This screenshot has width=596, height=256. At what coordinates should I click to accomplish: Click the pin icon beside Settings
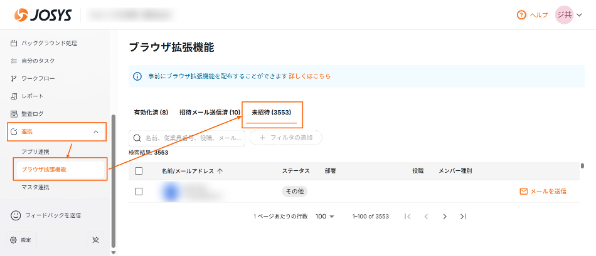click(95, 240)
